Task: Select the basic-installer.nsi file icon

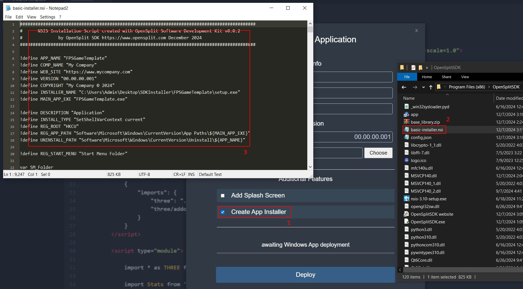Action: (407, 130)
